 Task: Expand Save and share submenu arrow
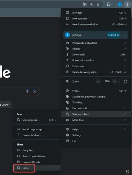coord(125,114)
